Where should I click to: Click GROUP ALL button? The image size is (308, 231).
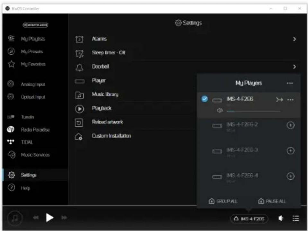[x=223, y=201]
